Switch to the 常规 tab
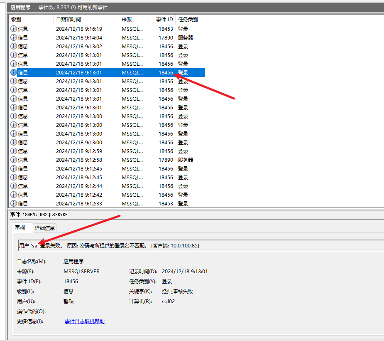Screen dimensions: 384x341 click(20, 227)
